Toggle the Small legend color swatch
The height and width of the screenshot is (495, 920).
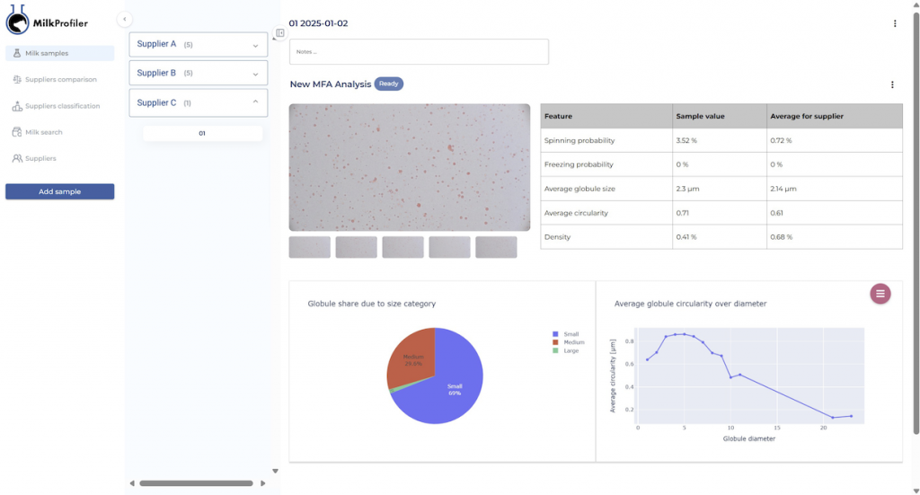(x=555, y=334)
